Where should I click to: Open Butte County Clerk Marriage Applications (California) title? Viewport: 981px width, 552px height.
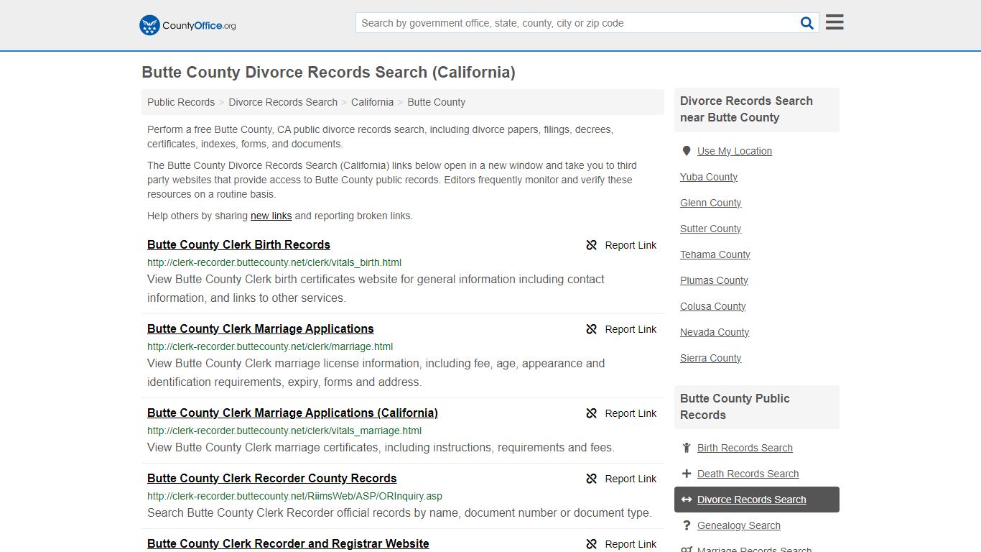(292, 413)
